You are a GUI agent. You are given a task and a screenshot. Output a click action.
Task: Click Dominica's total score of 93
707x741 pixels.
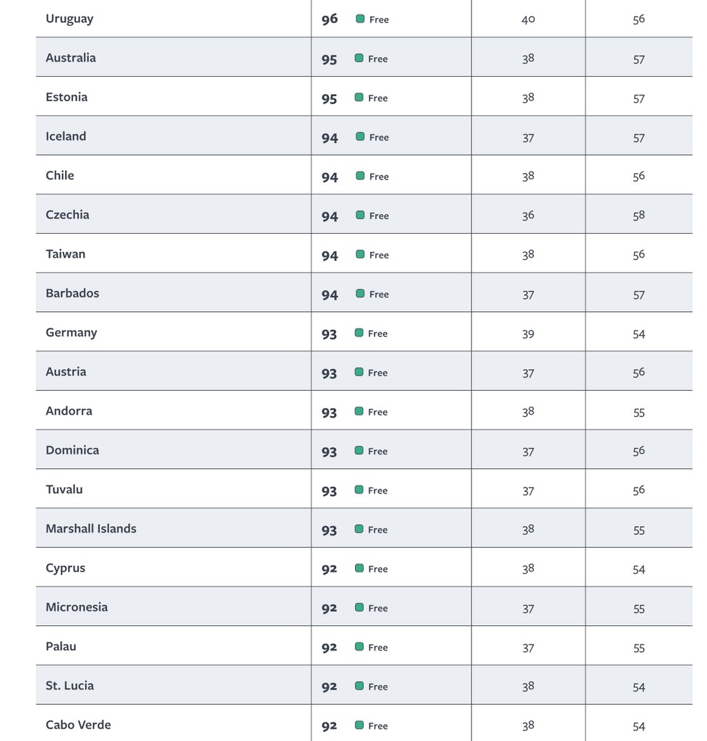pyautogui.click(x=330, y=451)
